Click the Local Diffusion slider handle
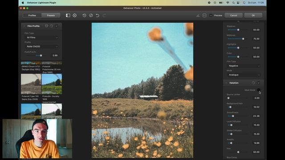The width and height of the screenshot is (285, 160). [231, 125]
